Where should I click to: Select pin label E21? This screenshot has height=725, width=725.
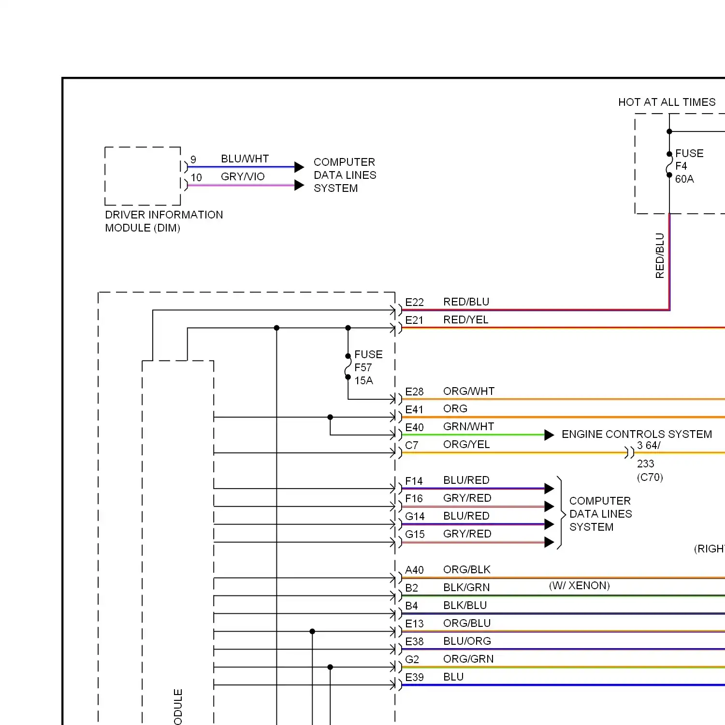[x=414, y=320]
